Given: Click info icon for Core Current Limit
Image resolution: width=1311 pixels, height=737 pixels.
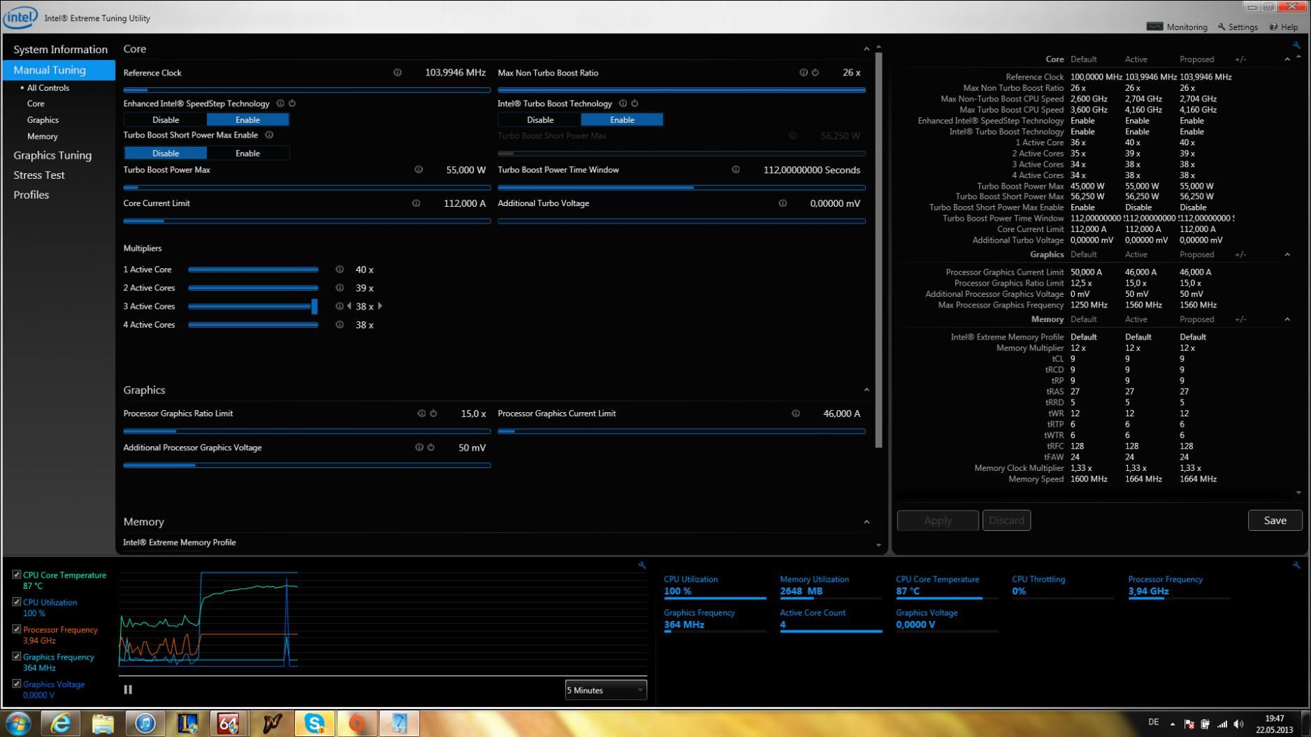Looking at the screenshot, I should [x=416, y=203].
